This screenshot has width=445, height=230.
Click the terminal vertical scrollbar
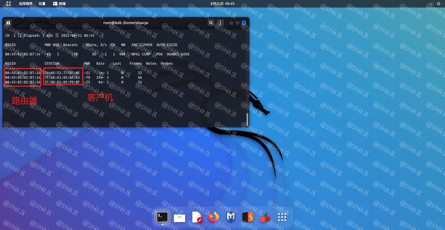click(x=247, y=119)
